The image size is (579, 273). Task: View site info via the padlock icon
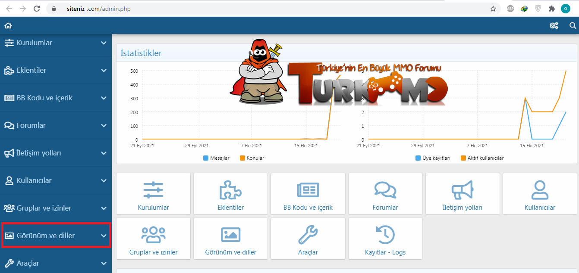pos(54,9)
